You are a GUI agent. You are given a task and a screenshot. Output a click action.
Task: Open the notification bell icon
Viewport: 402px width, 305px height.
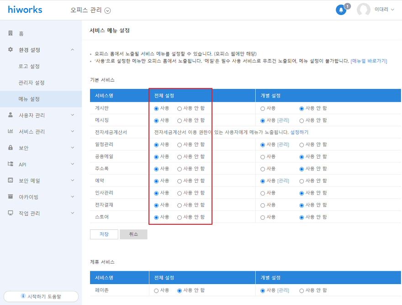pyautogui.click(x=341, y=10)
